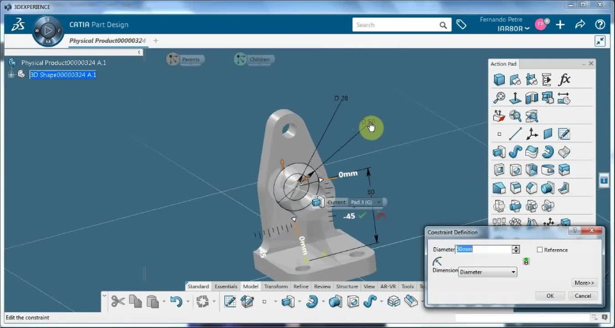Open the Dimension Diameter dropdown
Viewport: 615px width, 328px height.
point(488,272)
